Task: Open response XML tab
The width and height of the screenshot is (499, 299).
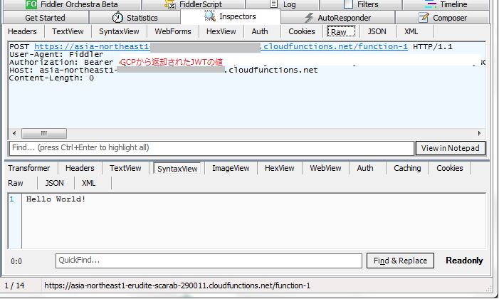Action: pyautogui.click(x=88, y=183)
